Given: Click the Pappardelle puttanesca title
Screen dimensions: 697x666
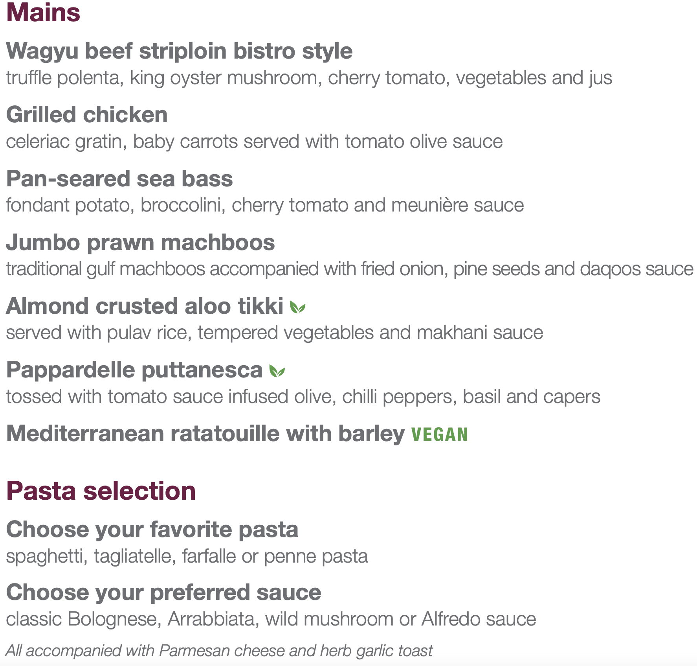Looking at the screenshot, I should (134, 370).
